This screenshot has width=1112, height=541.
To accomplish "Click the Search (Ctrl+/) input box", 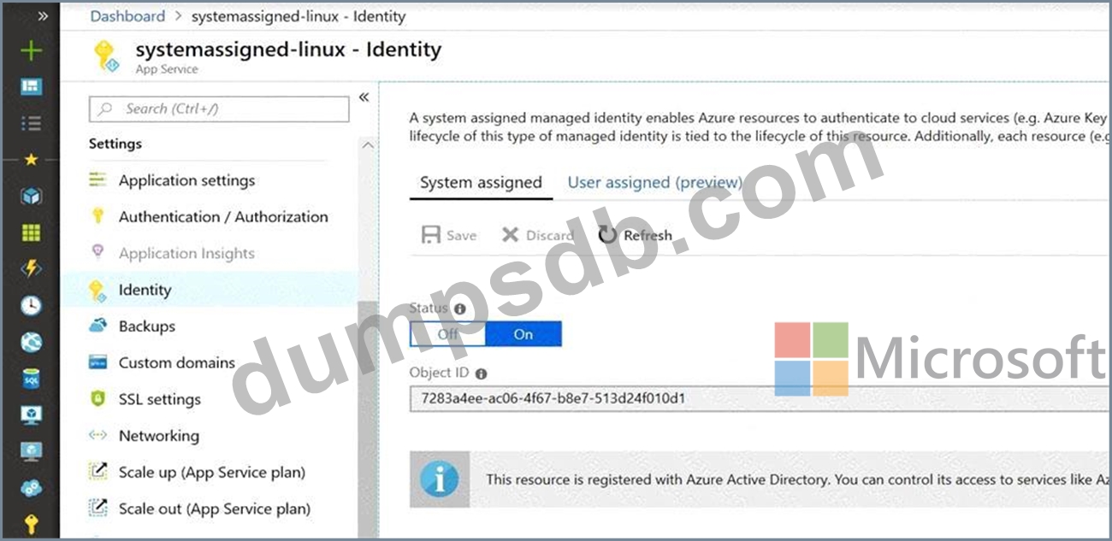I will (219, 109).
